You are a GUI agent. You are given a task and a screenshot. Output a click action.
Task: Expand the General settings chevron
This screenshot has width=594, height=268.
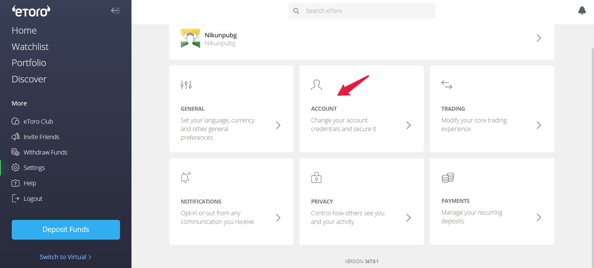pos(278,125)
